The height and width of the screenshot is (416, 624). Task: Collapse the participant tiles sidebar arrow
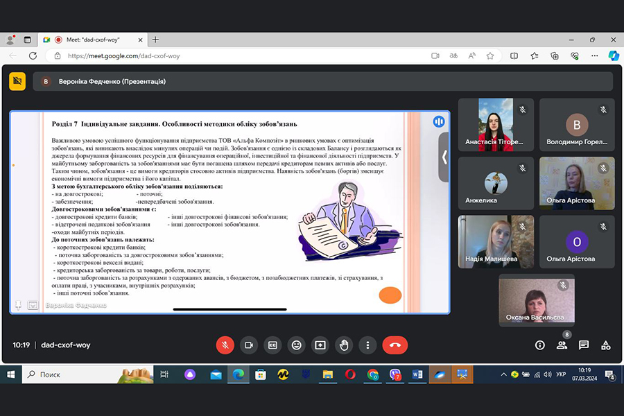[444, 157]
